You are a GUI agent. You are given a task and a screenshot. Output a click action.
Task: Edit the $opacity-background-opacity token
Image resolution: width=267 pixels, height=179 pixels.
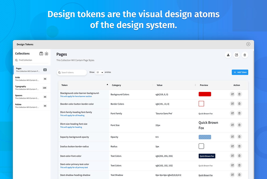(232, 137)
